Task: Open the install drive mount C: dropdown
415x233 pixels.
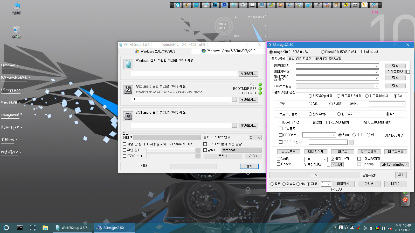Action: tap(255, 138)
